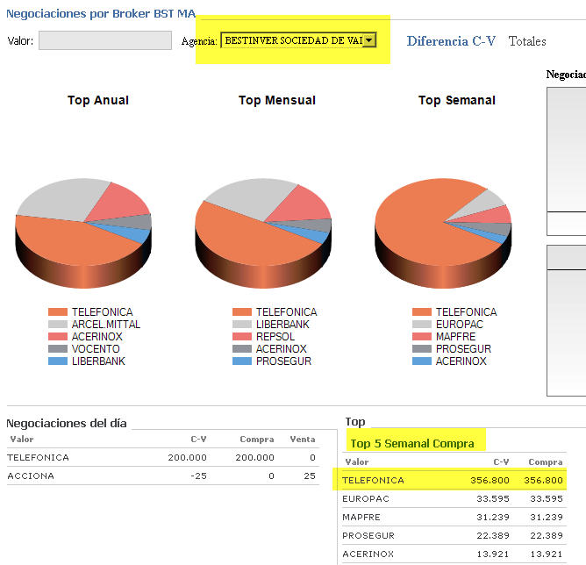Click blue PROSEGUR swatch in Top Mensual legend
This screenshot has height=565, width=586.
pyautogui.click(x=242, y=361)
